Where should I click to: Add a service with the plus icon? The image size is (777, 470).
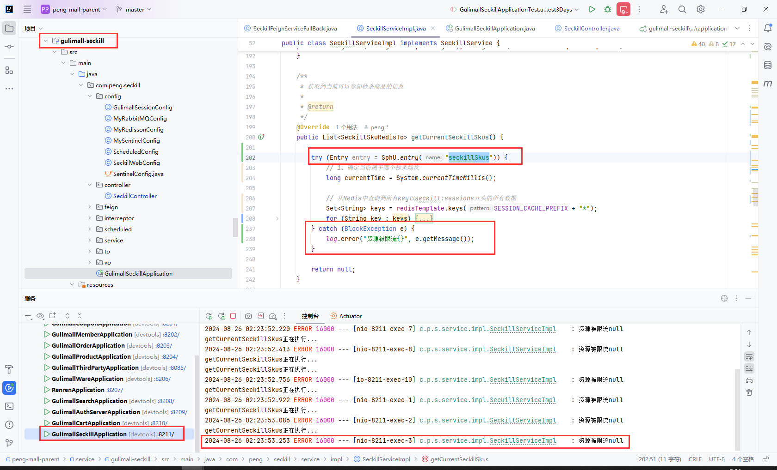click(x=28, y=316)
